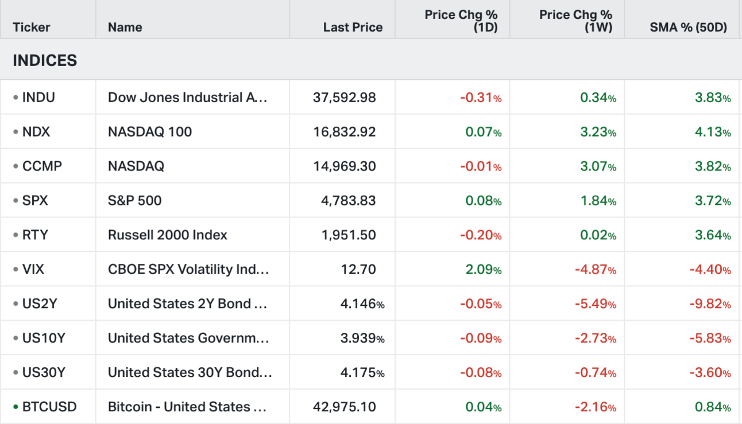This screenshot has height=424, width=742.
Task: Click INDU daily change -0.31%
Action: pos(481,98)
